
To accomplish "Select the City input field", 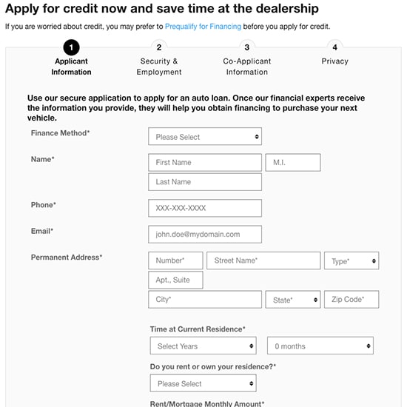I will tap(205, 300).
